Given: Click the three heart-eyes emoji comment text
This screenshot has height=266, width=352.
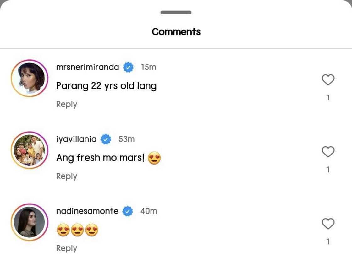Looking at the screenshot, I should pos(77,231).
